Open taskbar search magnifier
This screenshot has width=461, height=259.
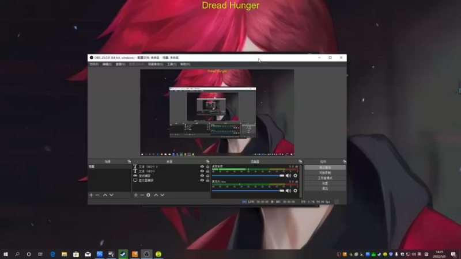[17, 254]
